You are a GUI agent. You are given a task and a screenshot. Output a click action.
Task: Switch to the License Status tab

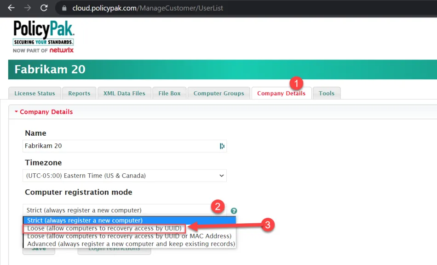[34, 93]
